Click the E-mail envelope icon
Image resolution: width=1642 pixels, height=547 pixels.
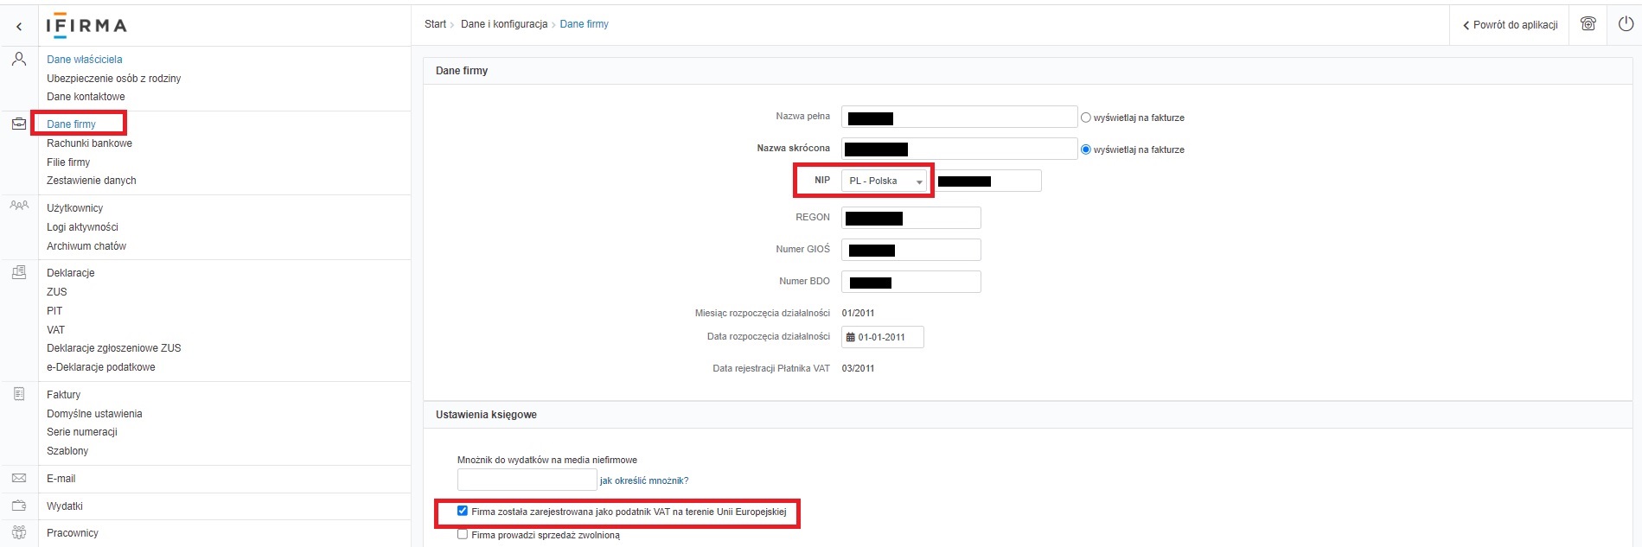coord(19,478)
